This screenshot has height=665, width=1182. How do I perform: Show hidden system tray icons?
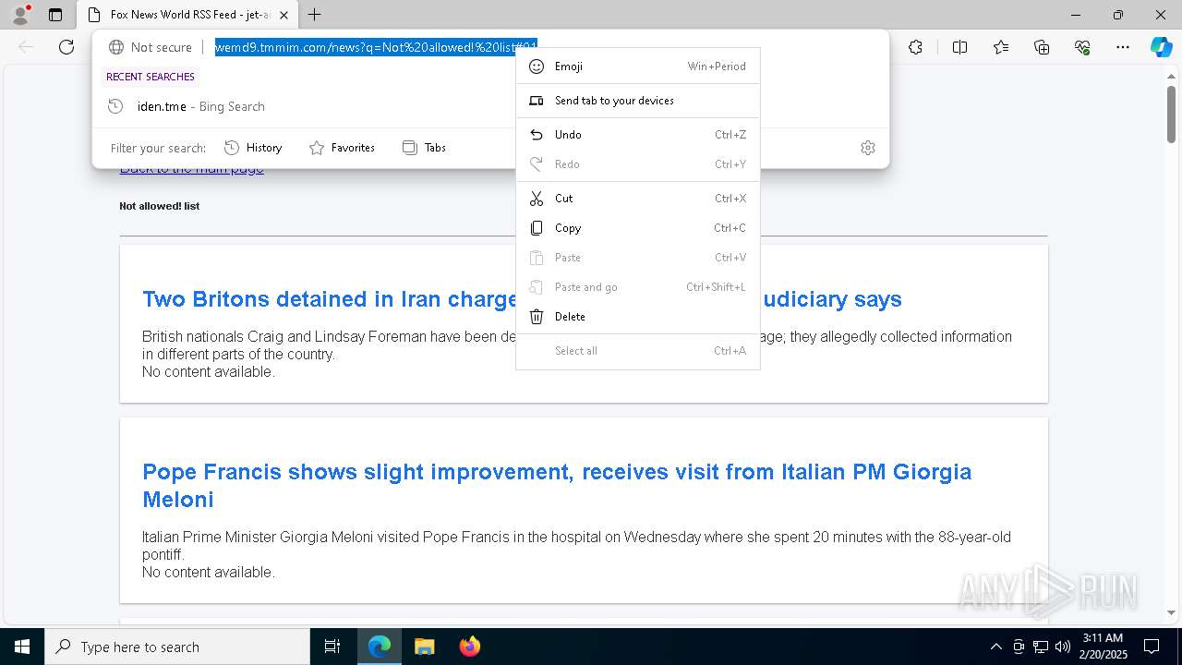click(995, 647)
